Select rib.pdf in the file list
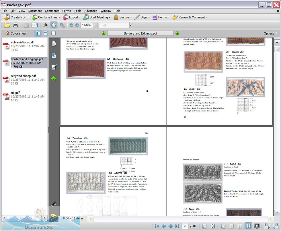Screen dimensions: 281x231 25,97
